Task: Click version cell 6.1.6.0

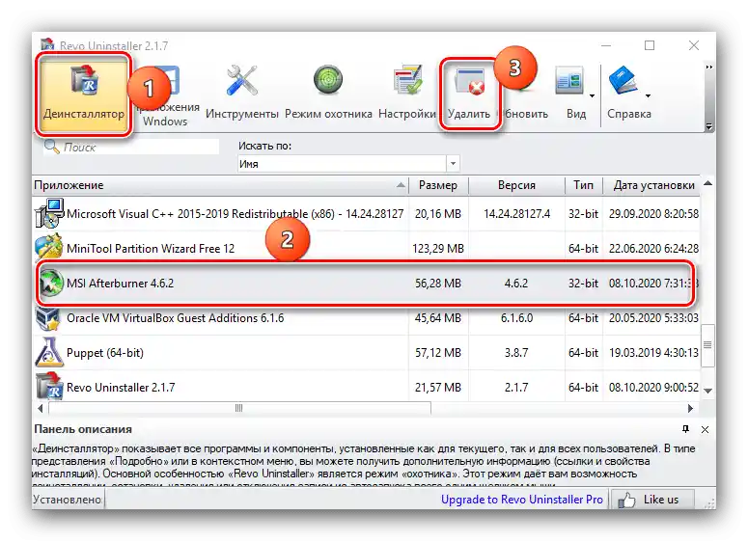Action: (x=516, y=318)
